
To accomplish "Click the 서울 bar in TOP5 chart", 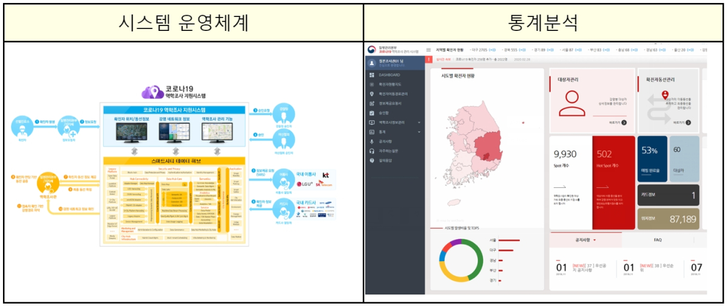I will coord(509,240).
